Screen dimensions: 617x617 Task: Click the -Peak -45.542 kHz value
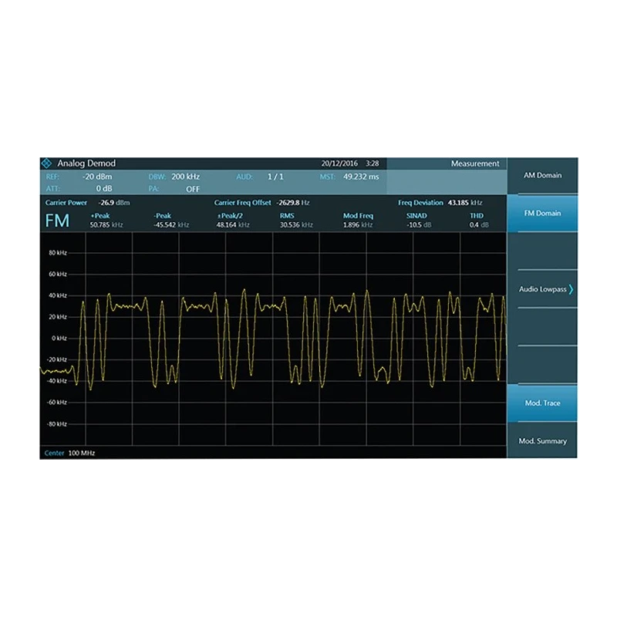coord(171,224)
